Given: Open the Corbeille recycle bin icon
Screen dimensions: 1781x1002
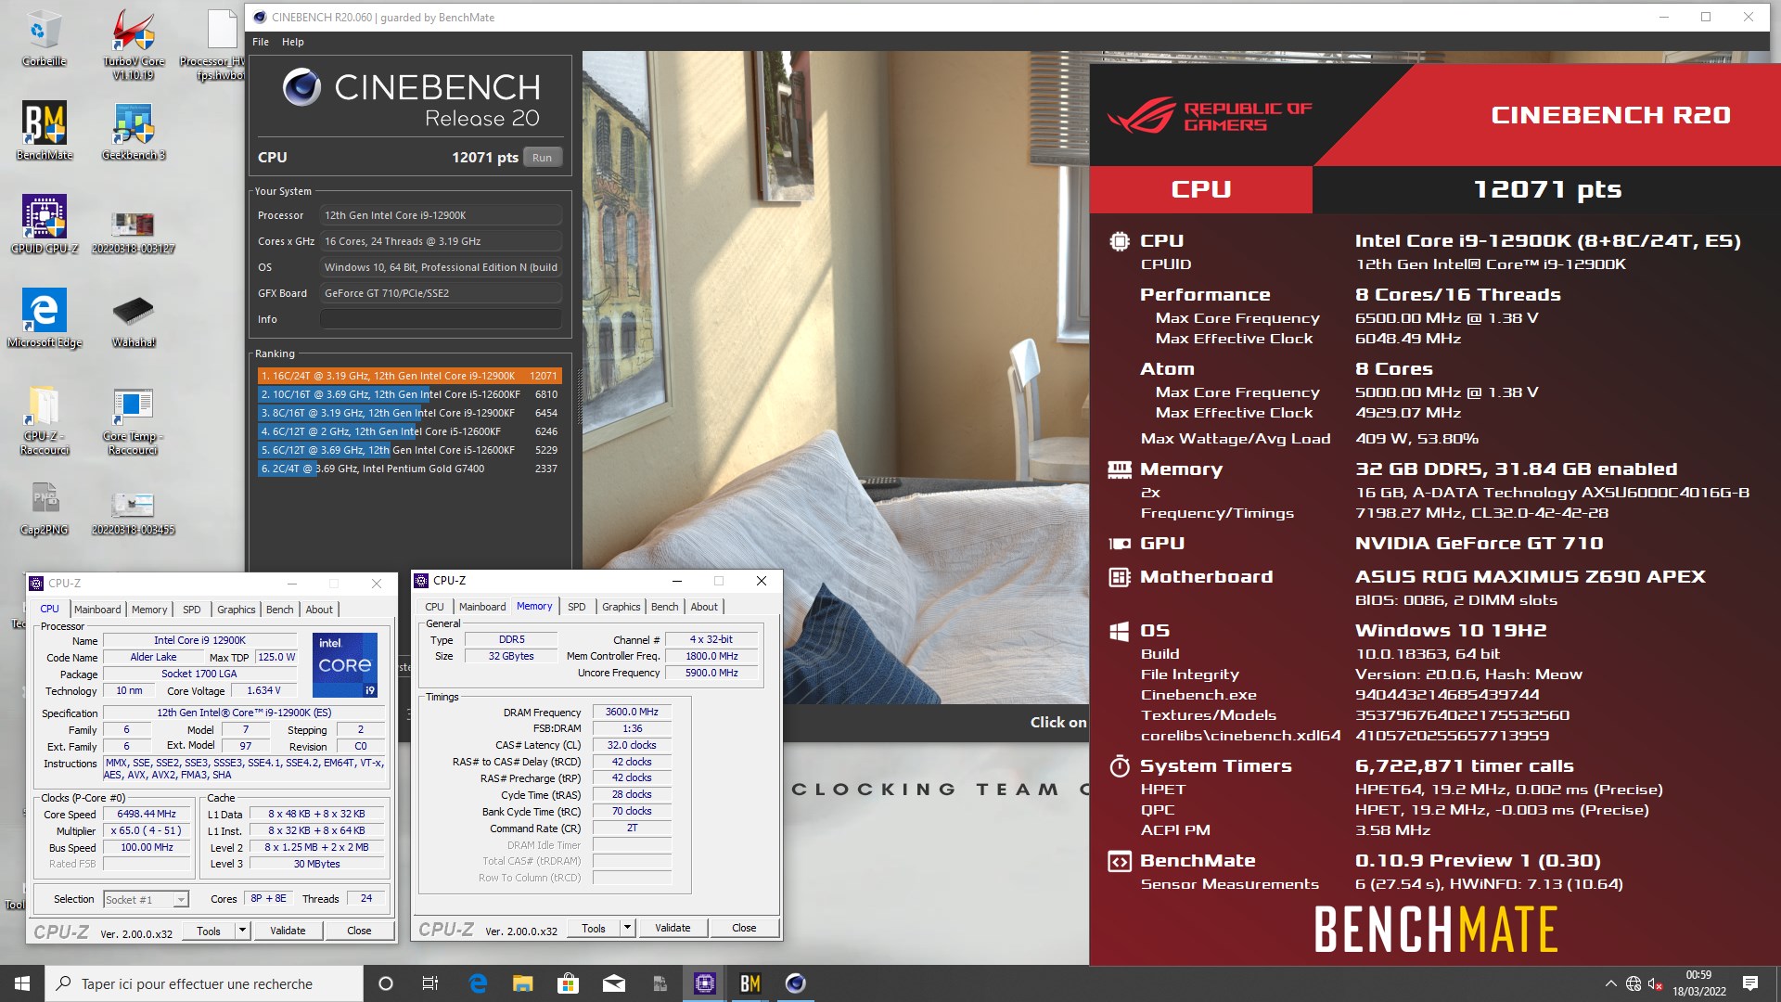Looking at the screenshot, I should [x=44, y=38].
